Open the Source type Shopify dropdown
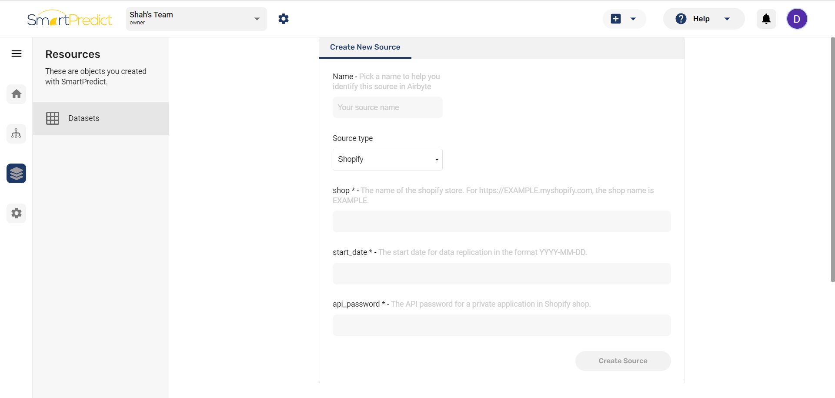 387,159
